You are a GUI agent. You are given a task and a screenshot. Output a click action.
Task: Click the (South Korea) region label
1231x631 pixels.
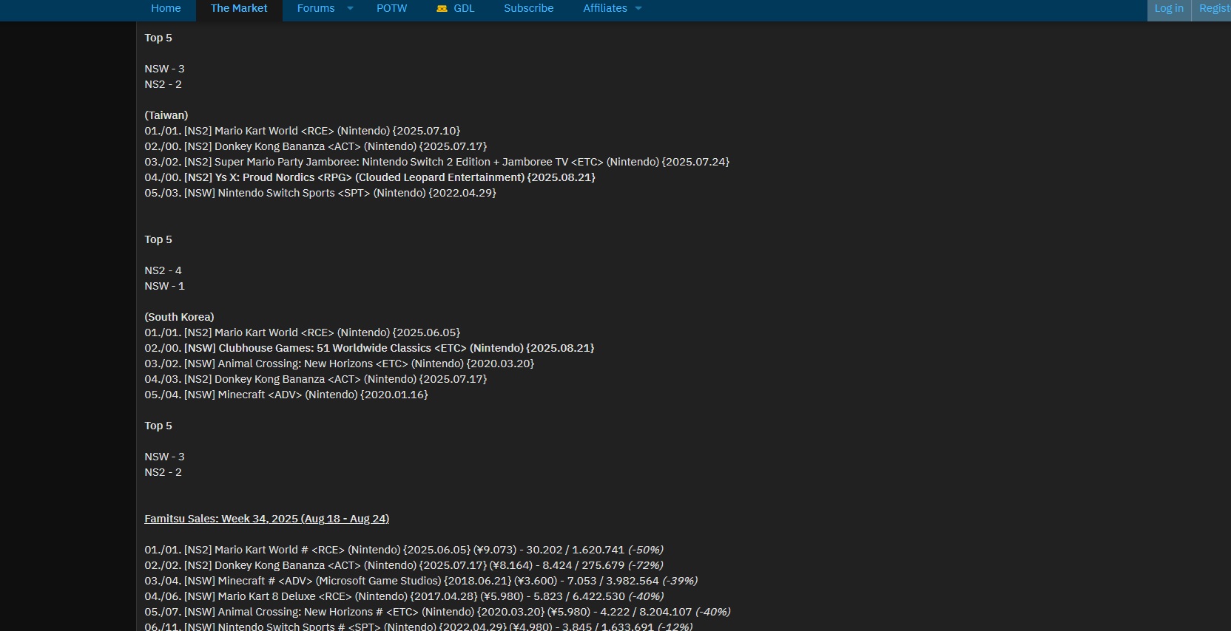179,317
